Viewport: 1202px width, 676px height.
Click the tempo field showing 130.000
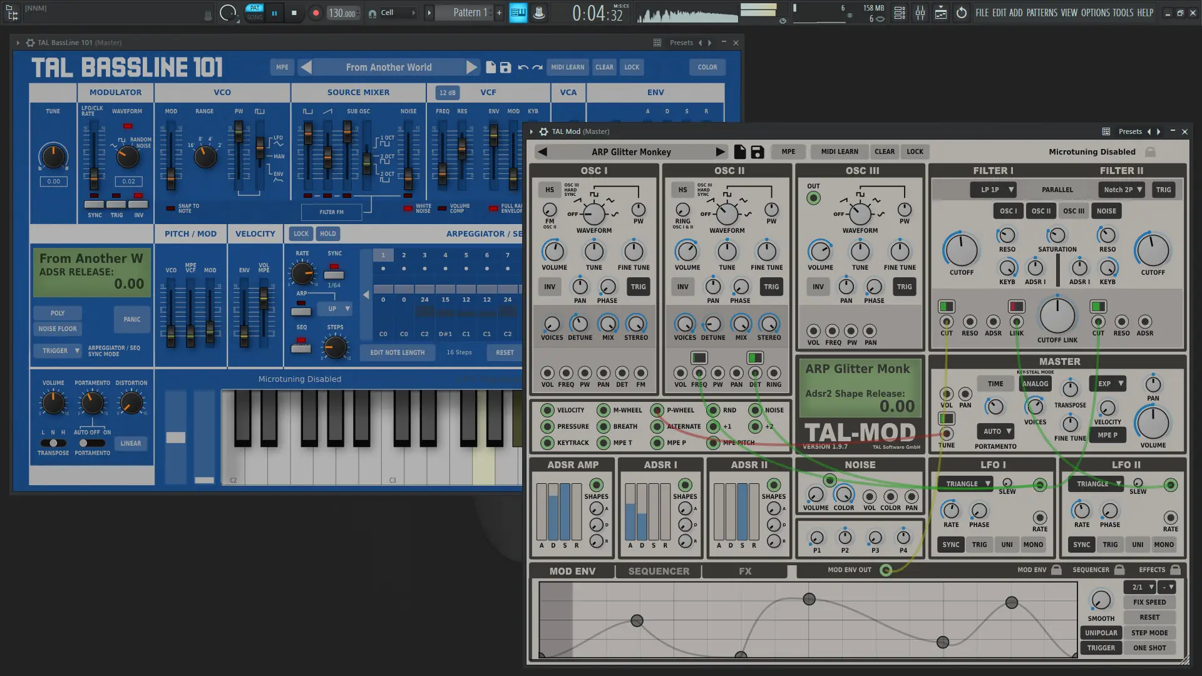point(342,13)
